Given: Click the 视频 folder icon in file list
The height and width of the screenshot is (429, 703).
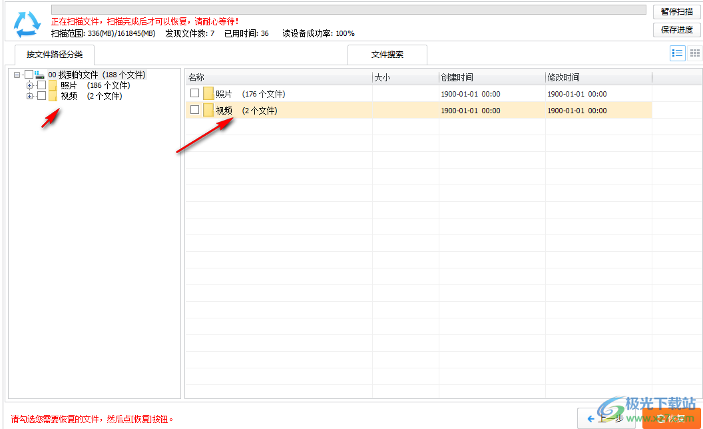Looking at the screenshot, I should (x=208, y=110).
